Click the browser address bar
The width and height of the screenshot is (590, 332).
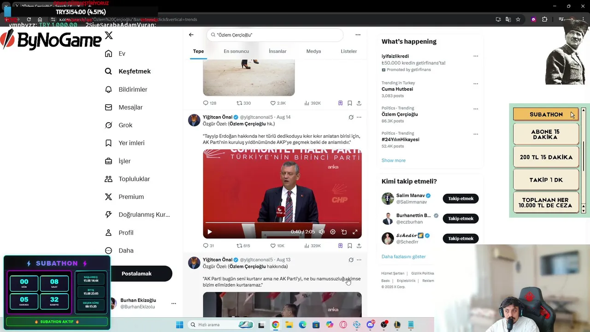pos(272,19)
